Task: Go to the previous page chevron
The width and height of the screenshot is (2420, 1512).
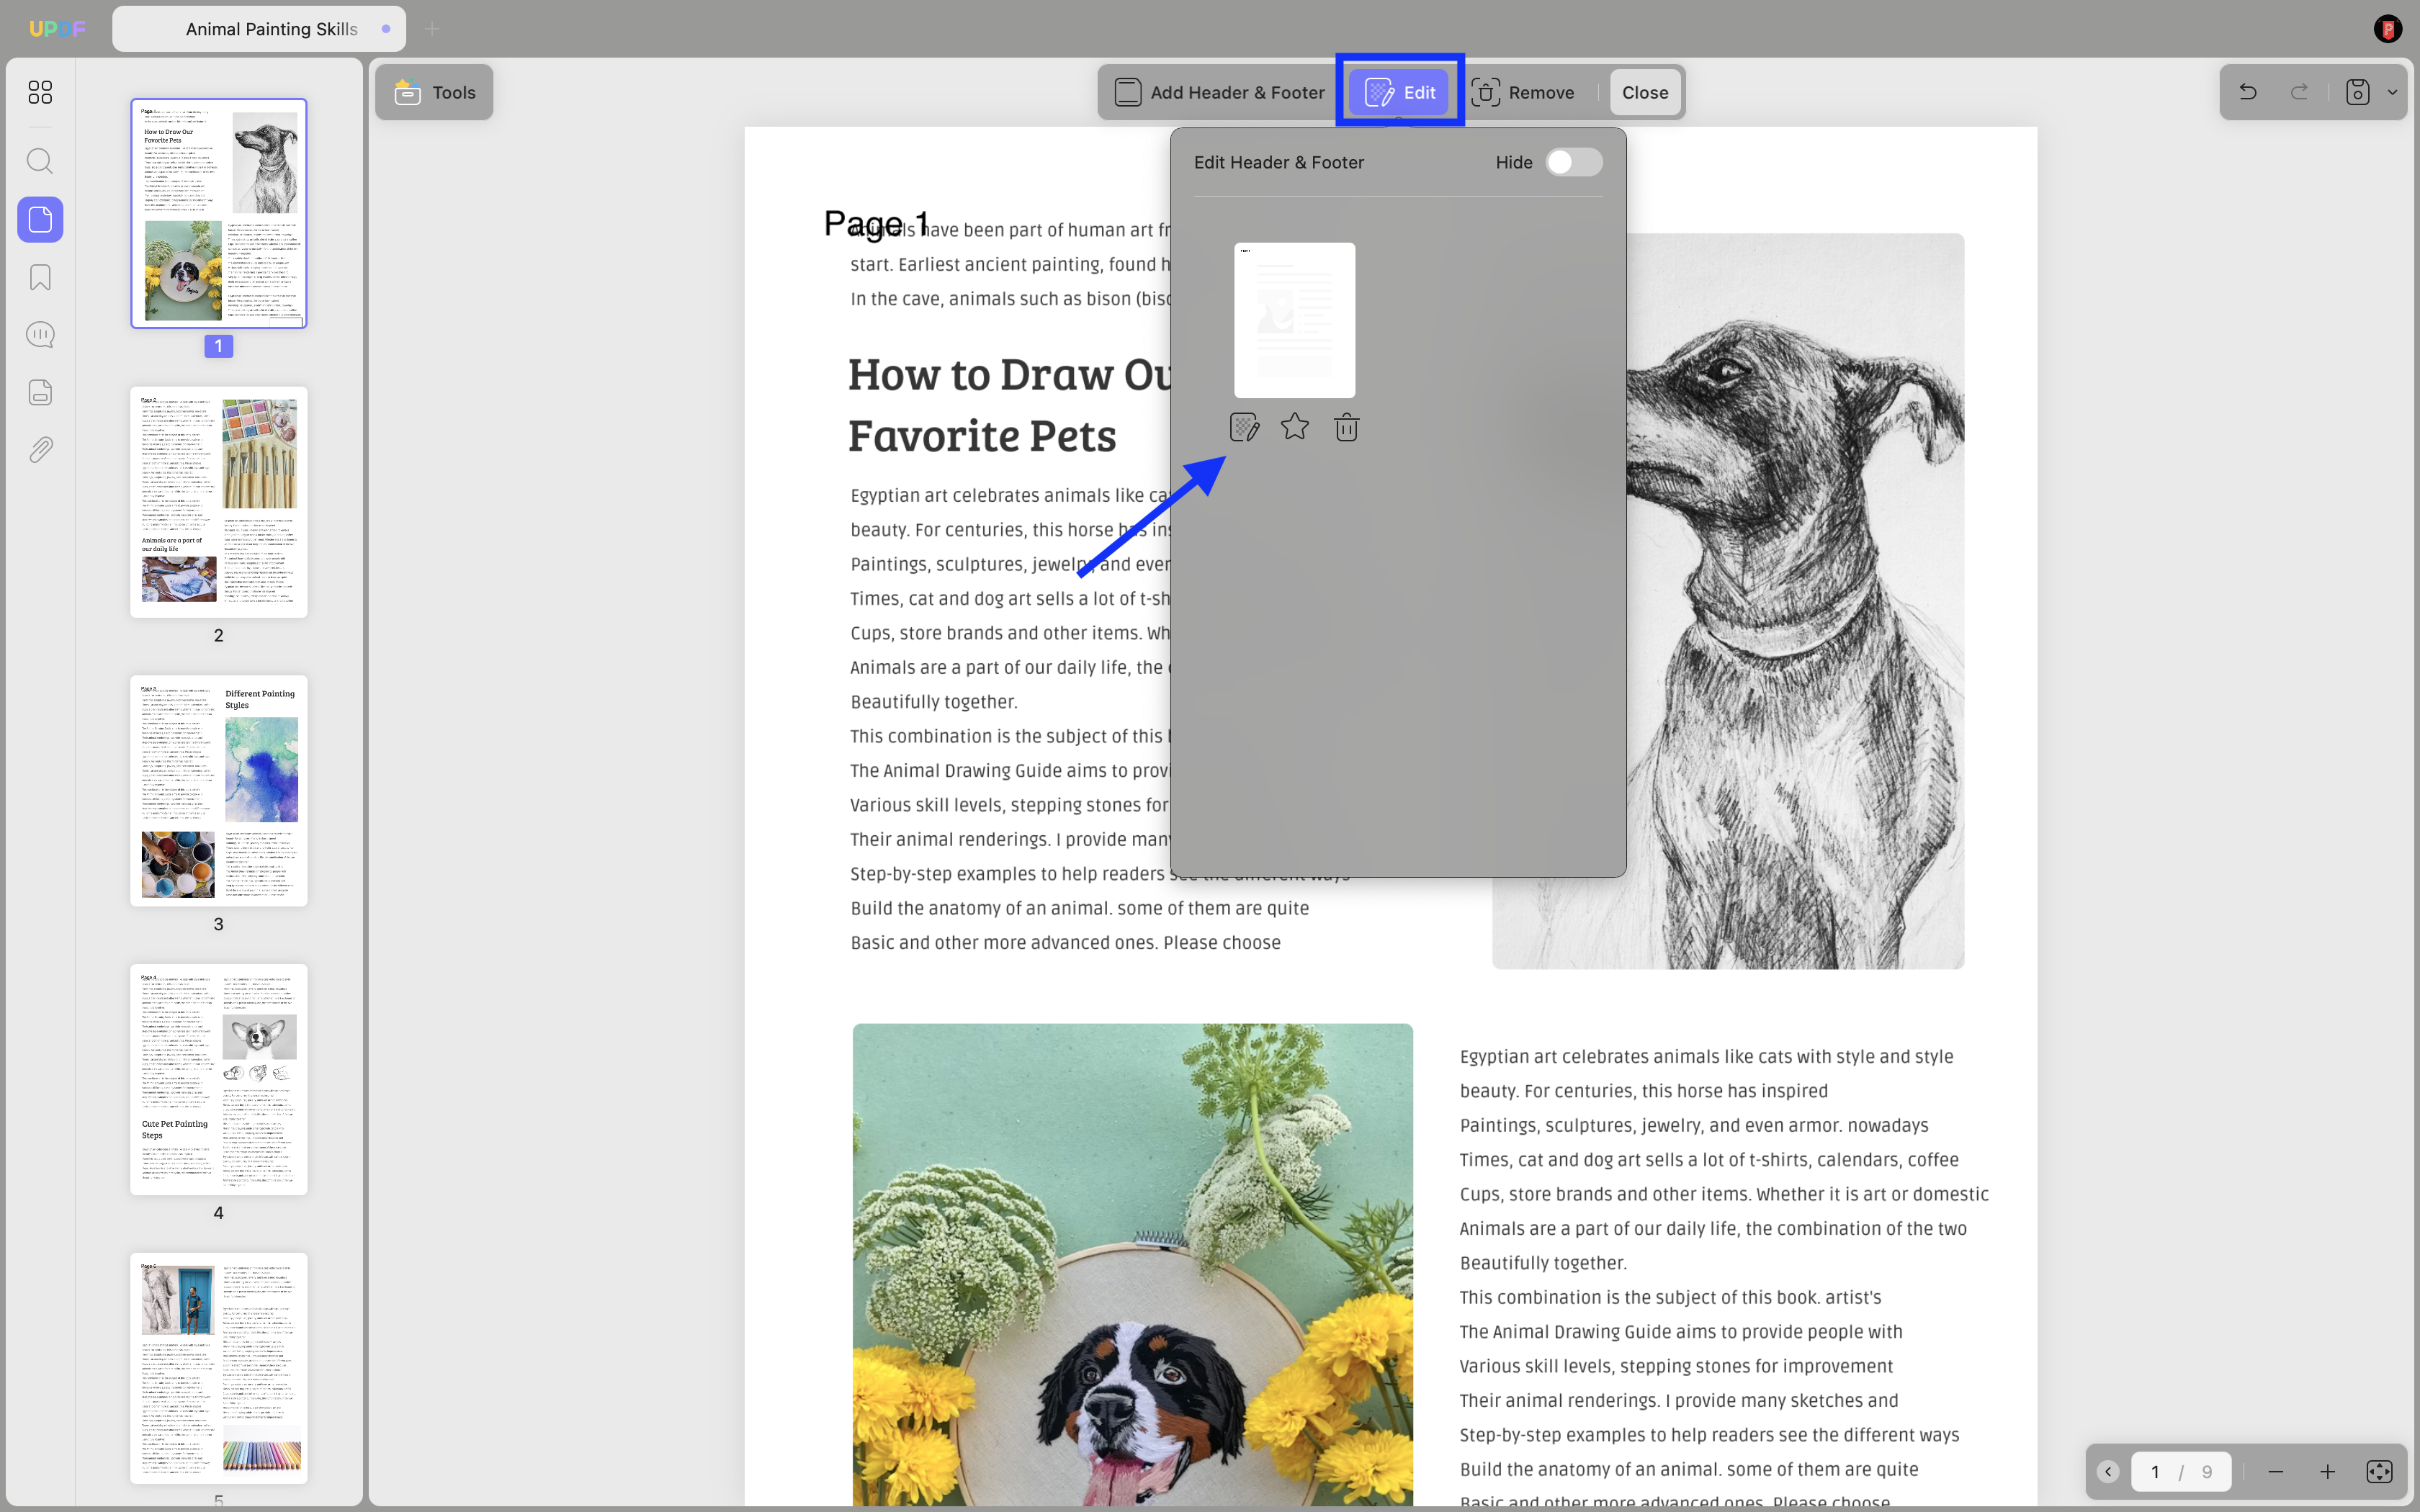Action: click(x=2107, y=1472)
